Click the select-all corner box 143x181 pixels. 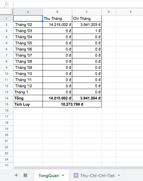tap(6, 12)
